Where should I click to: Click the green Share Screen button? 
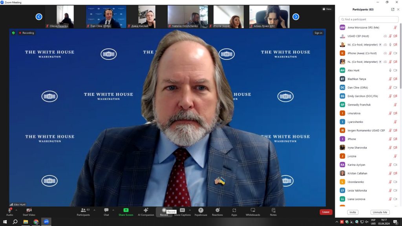(126, 212)
